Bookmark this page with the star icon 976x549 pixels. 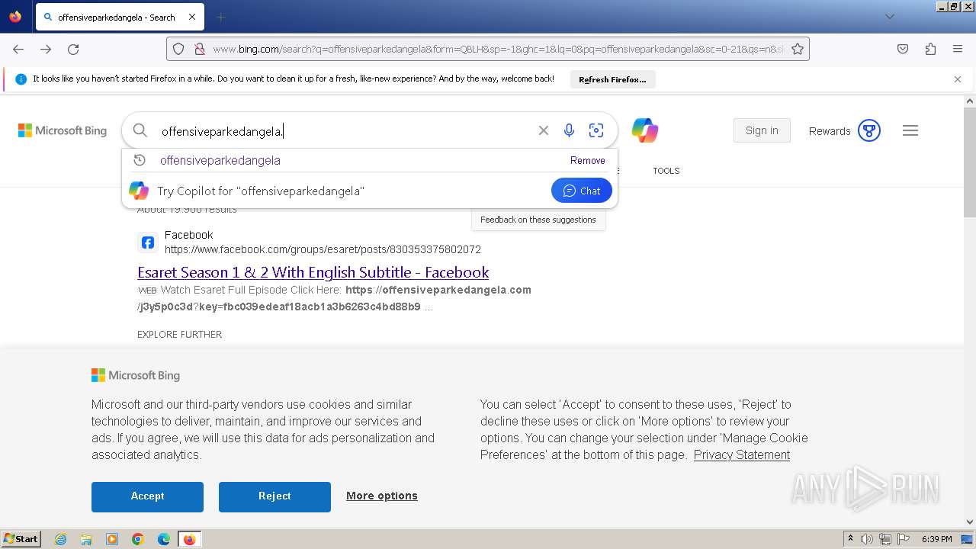pyautogui.click(x=798, y=49)
